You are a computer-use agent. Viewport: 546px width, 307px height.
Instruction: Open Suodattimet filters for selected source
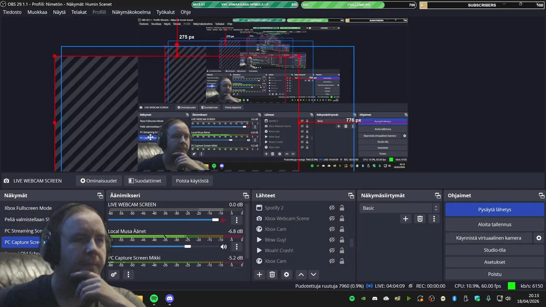(x=145, y=181)
